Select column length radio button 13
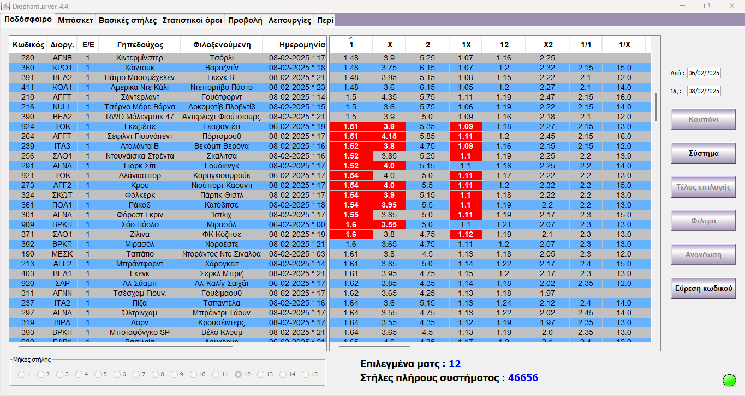Screen dimensions: 745x396 (260, 374)
